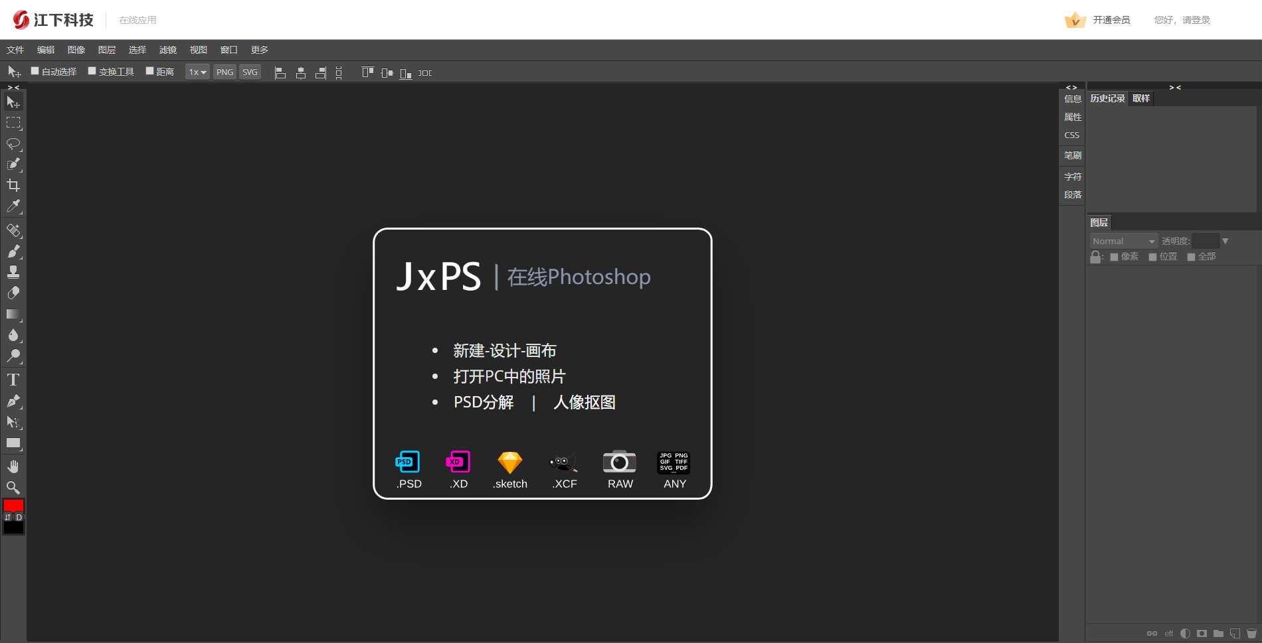
Task: Click 开通会员 in the header
Action: 1112,20
